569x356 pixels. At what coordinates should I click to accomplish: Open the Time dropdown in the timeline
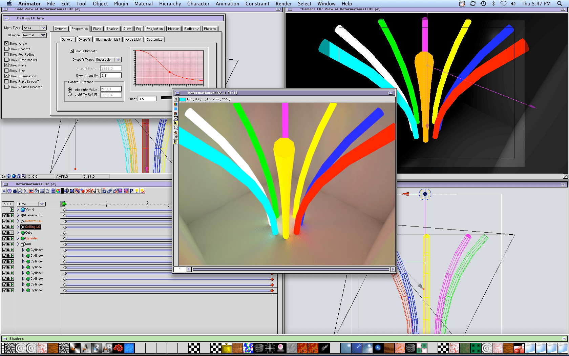pos(31,204)
